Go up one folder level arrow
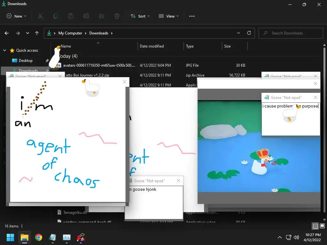The image size is (327, 245). pos(37,33)
